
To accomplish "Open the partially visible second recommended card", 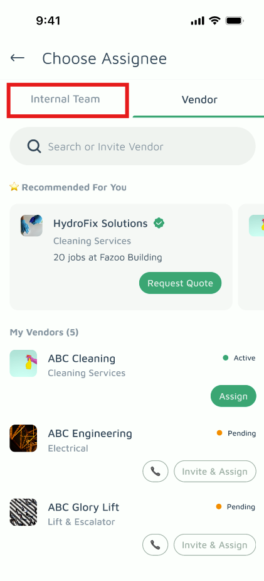I will pos(251,257).
